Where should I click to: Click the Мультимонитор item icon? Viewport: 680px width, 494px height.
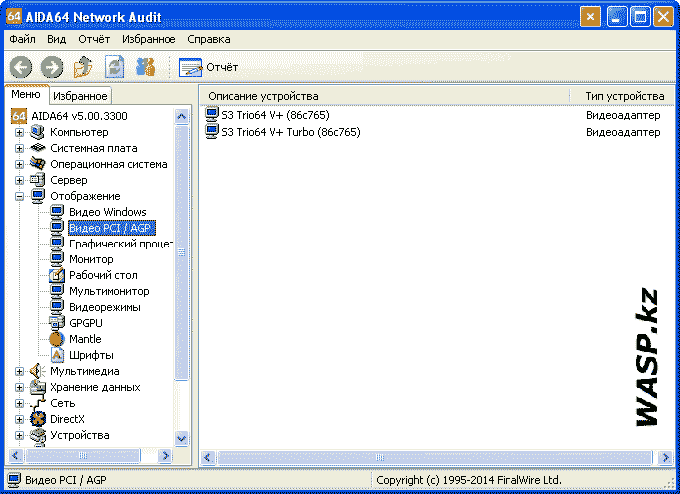[x=57, y=291]
